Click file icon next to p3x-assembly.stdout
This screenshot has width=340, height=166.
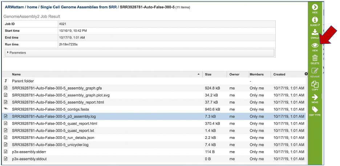6,159
